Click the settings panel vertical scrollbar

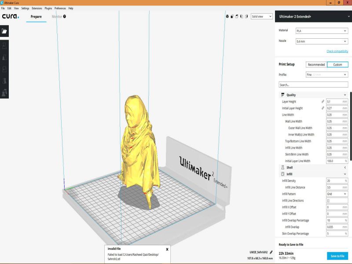tap(351, 126)
